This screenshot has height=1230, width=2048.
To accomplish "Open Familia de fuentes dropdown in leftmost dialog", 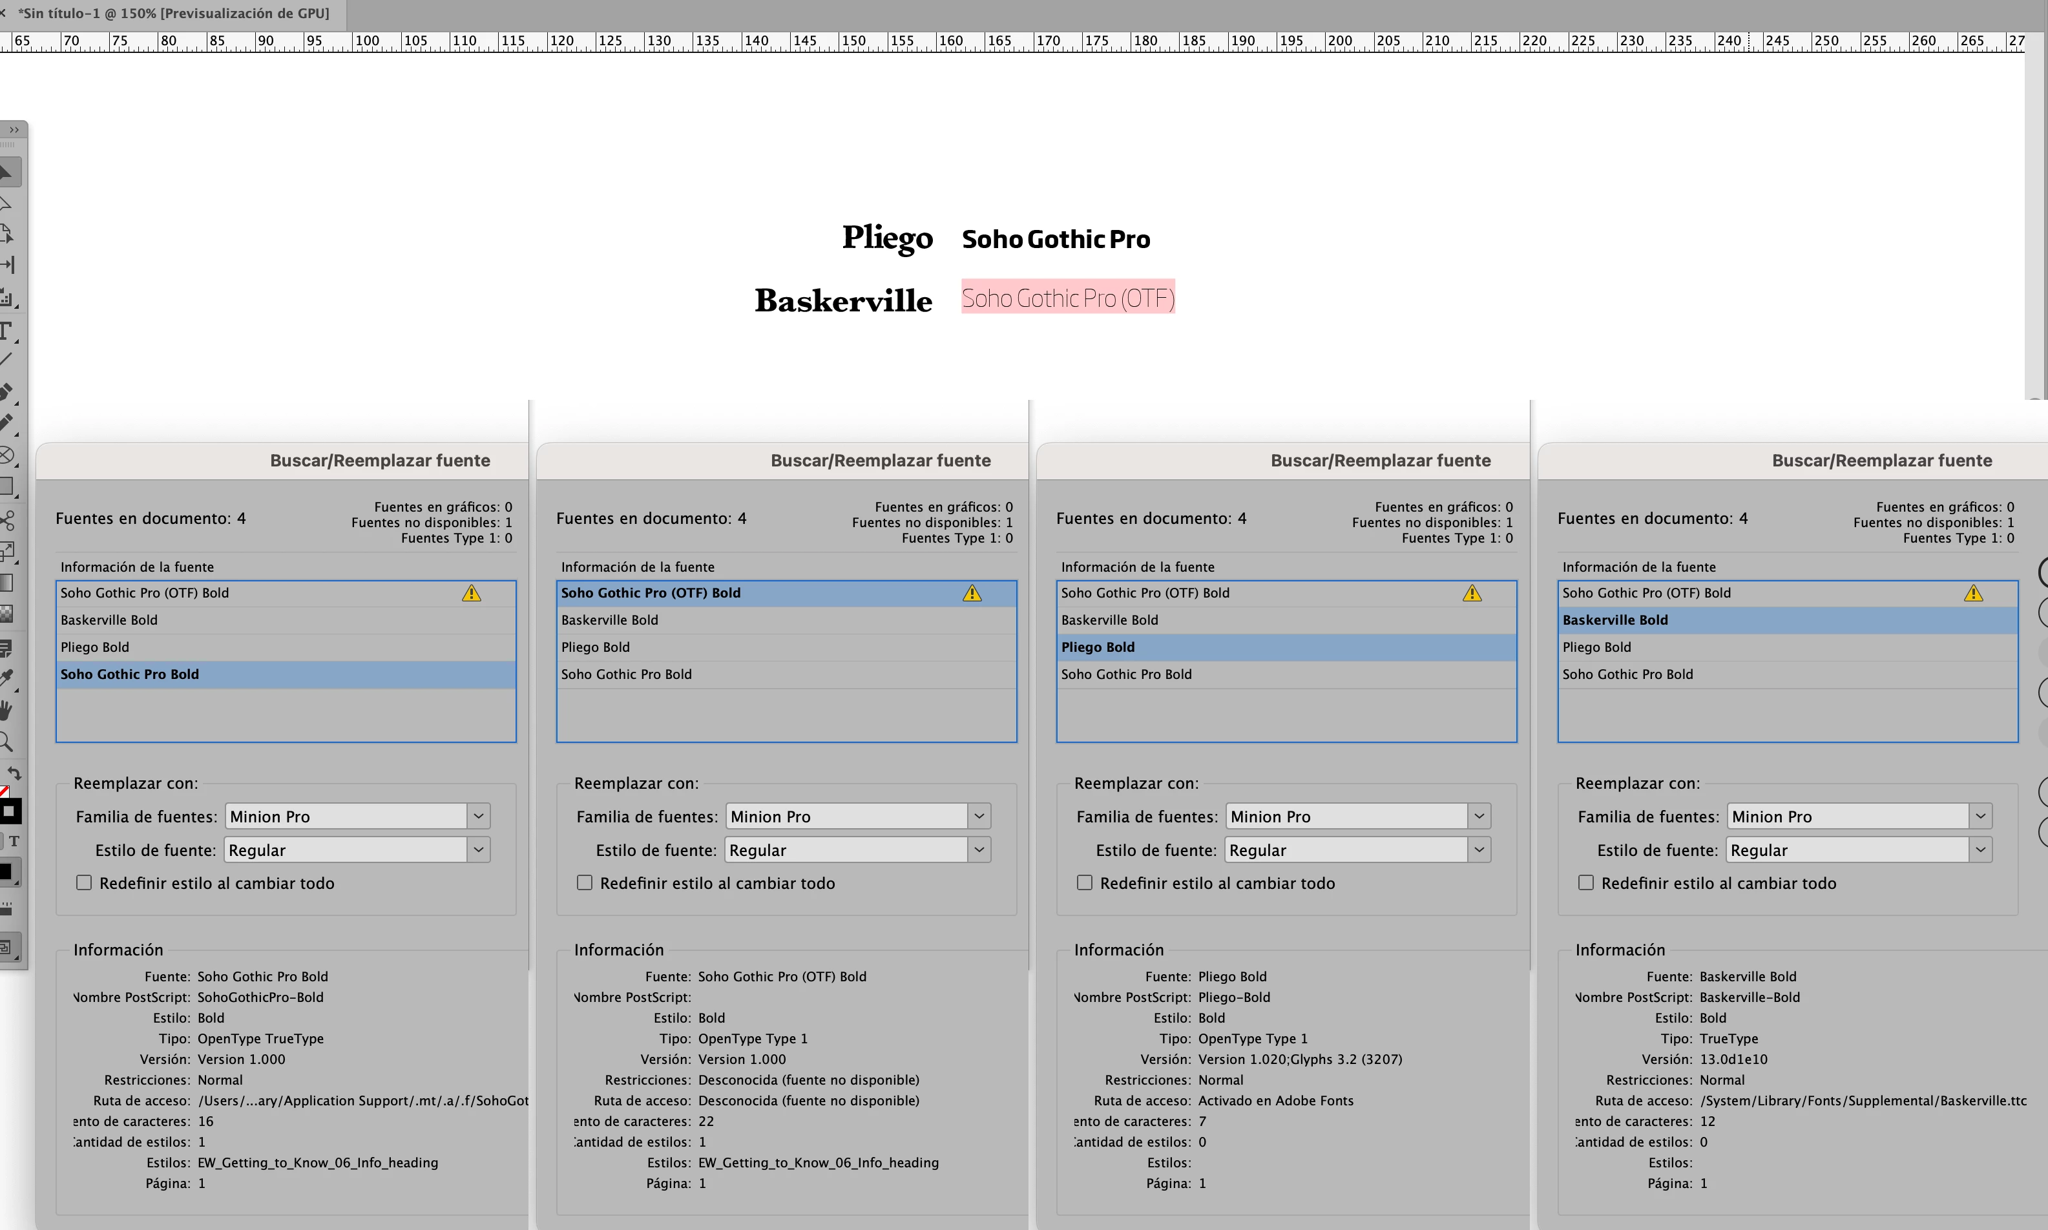I will (x=478, y=817).
